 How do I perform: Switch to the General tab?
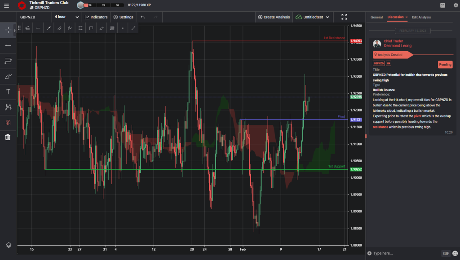[376, 17]
